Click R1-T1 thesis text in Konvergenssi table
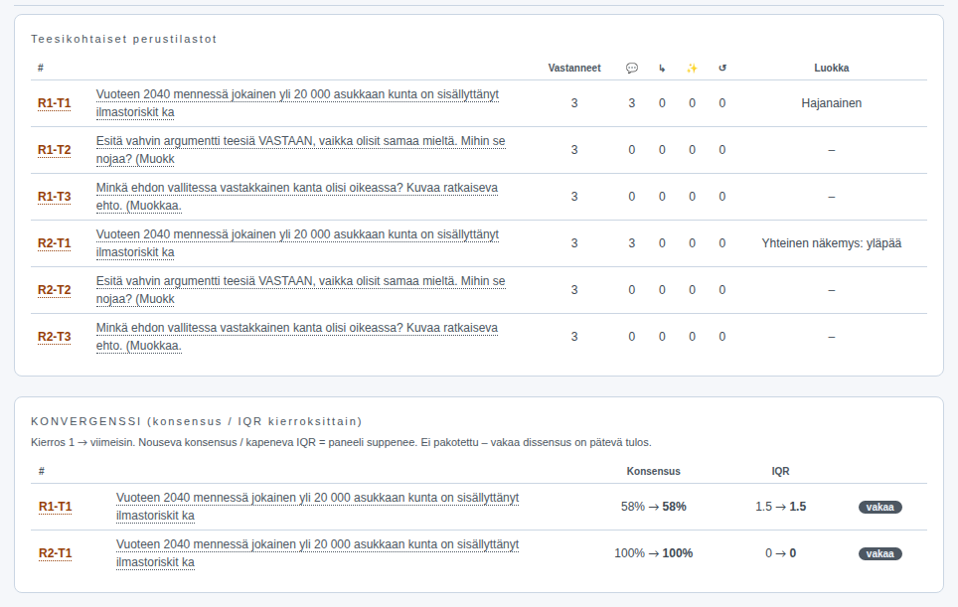This screenshot has width=958, height=607. pyautogui.click(x=318, y=507)
